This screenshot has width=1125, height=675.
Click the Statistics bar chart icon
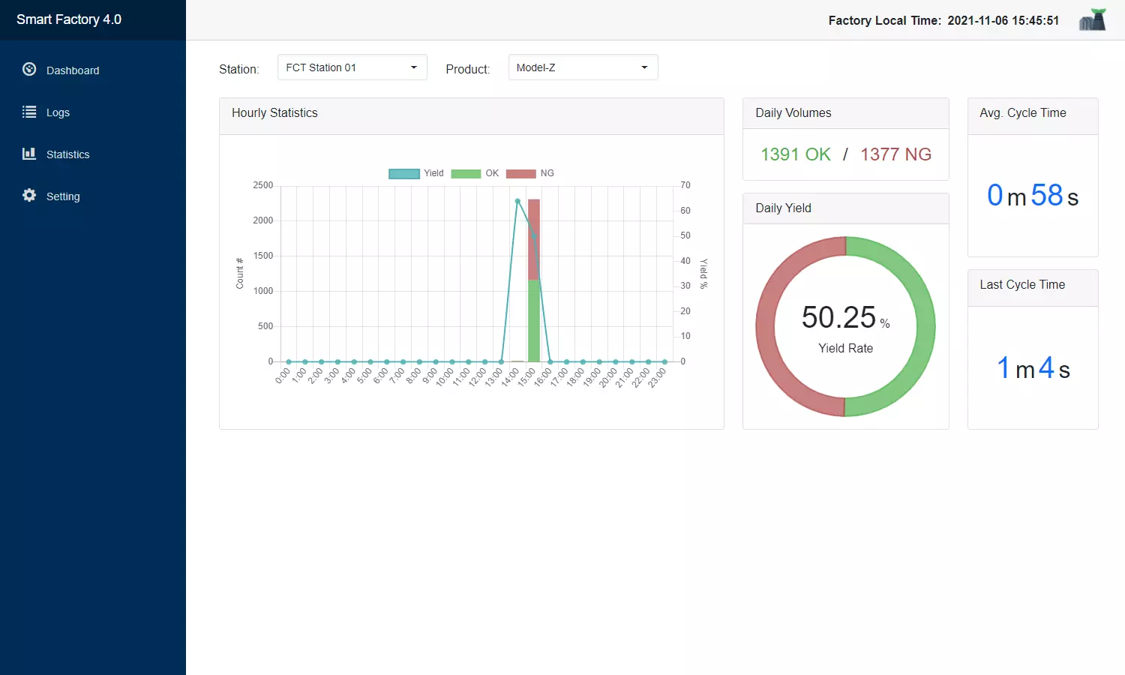(29, 154)
